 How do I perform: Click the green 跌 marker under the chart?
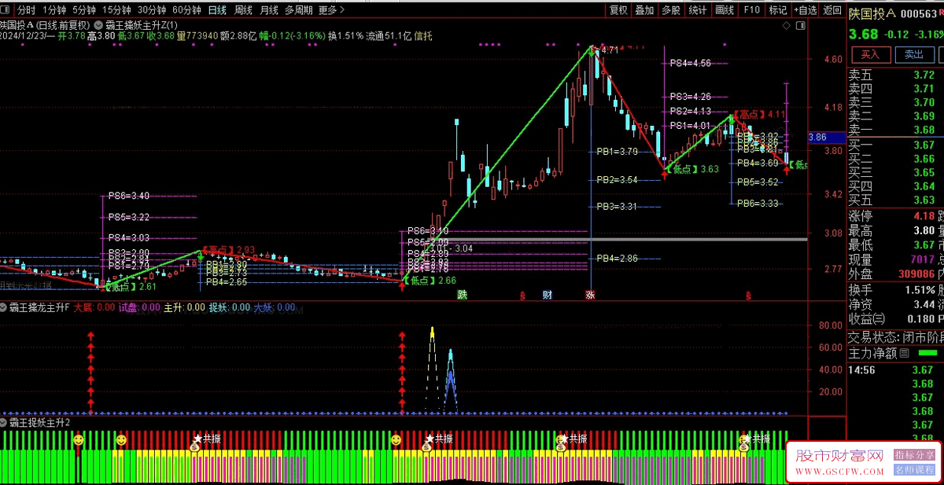point(463,295)
